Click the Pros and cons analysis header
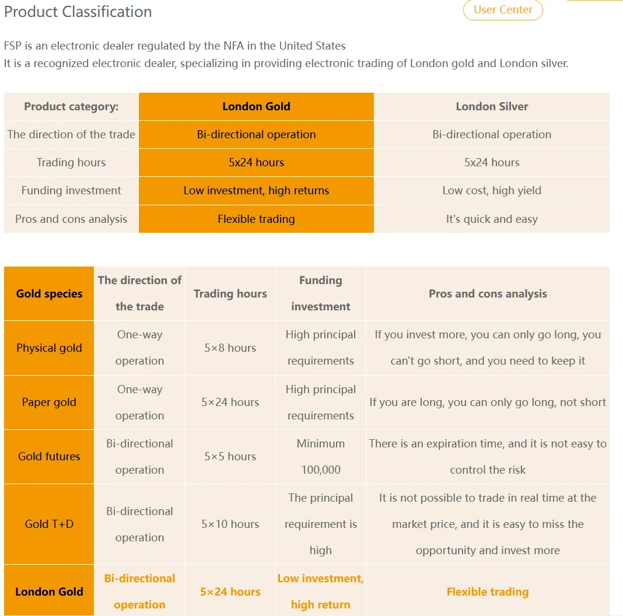623x616 pixels. tap(488, 293)
